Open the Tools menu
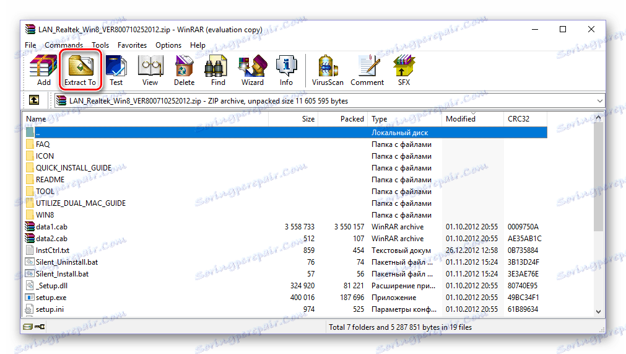The height and width of the screenshot is (354, 626). point(100,45)
